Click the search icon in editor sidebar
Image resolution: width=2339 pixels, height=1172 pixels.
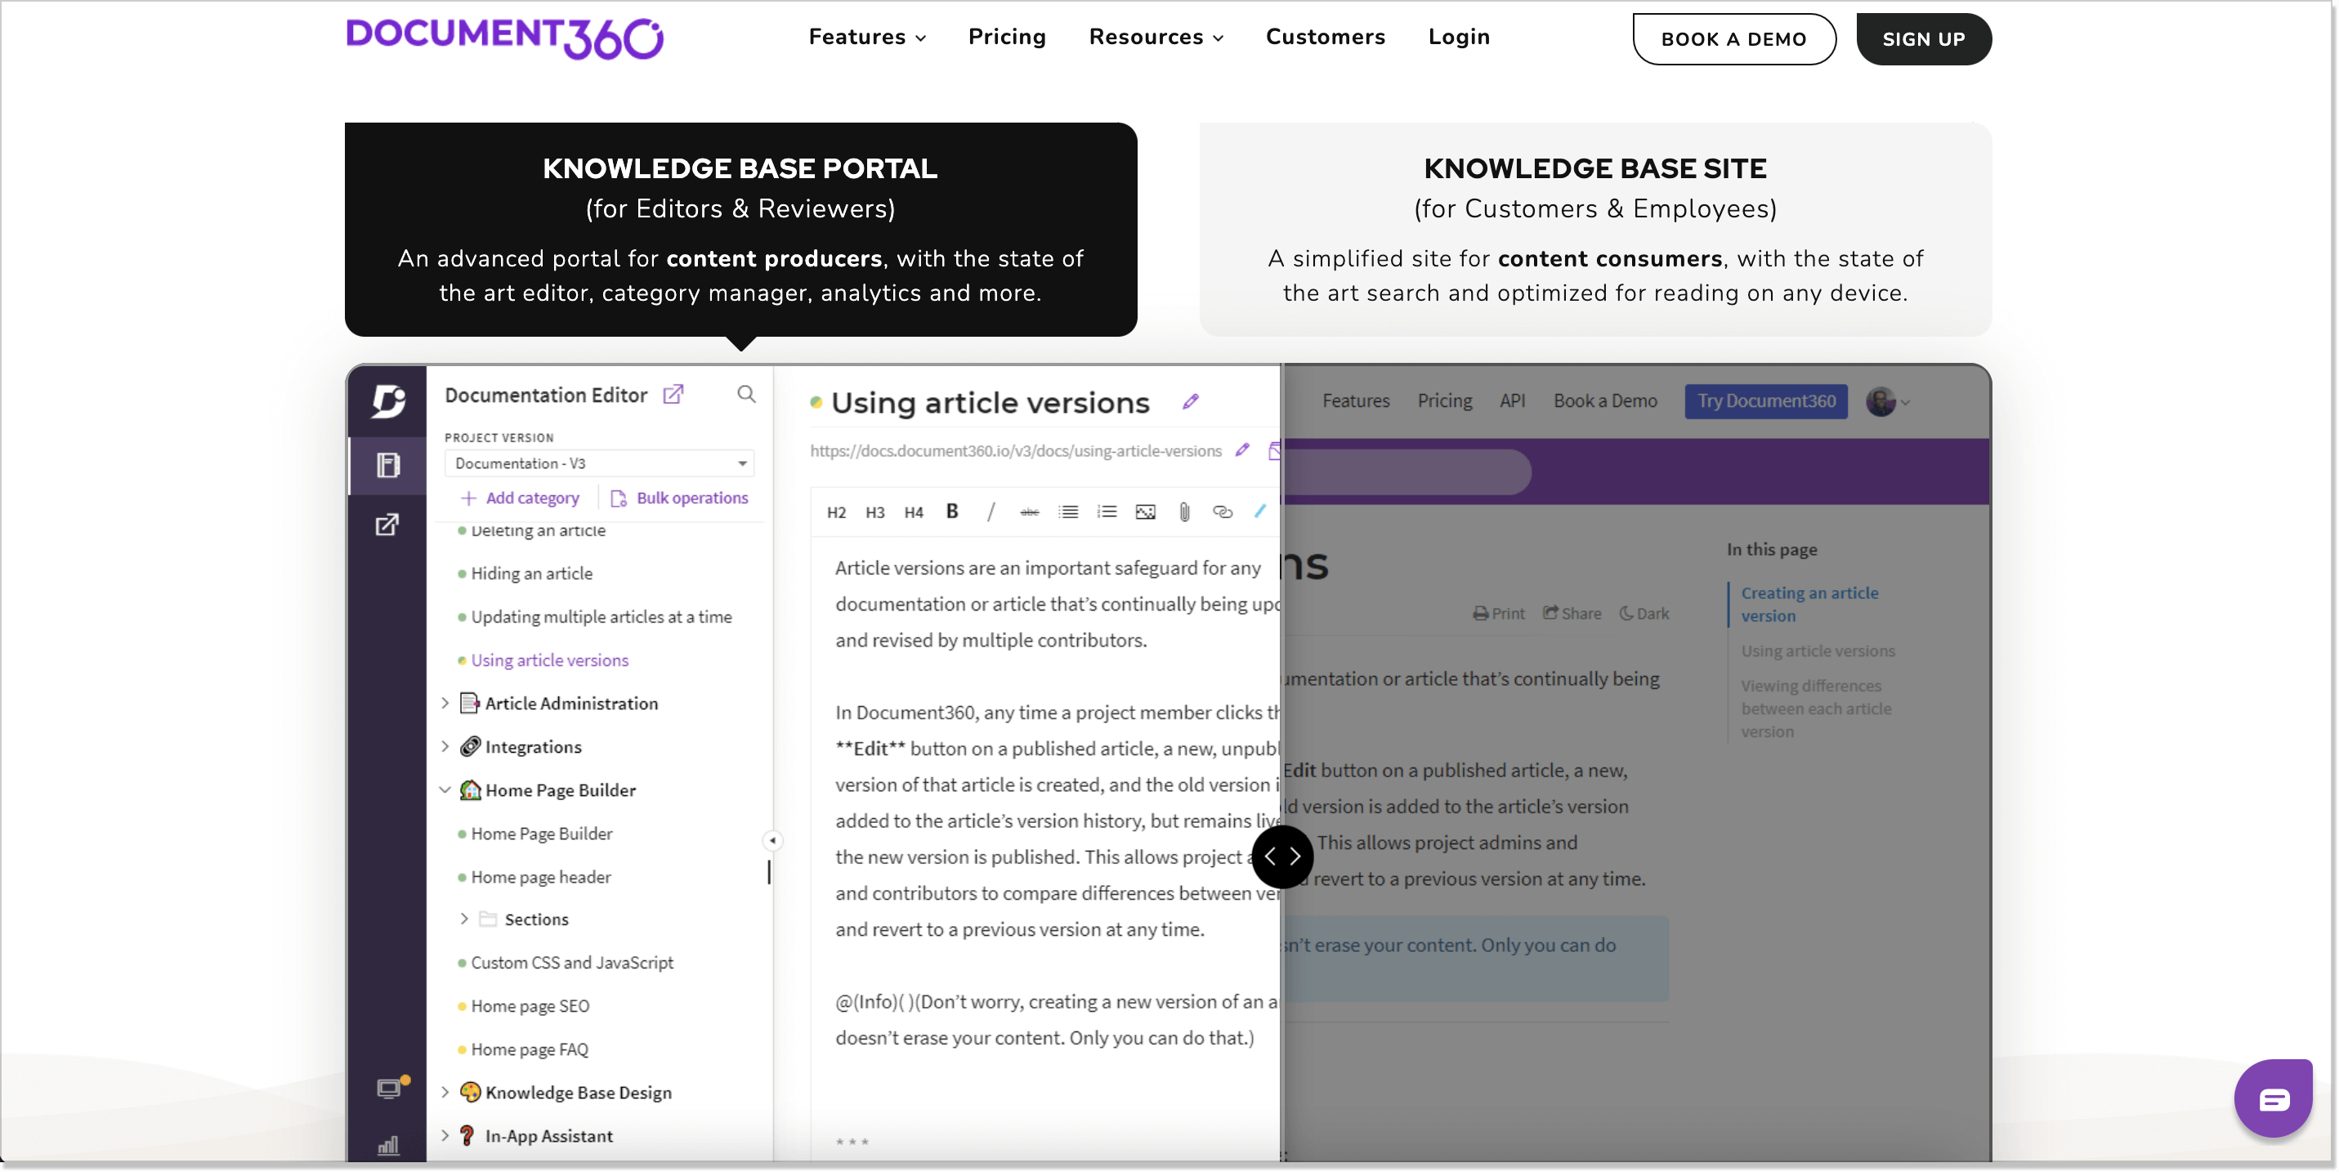pyautogui.click(x=745, y=394)
